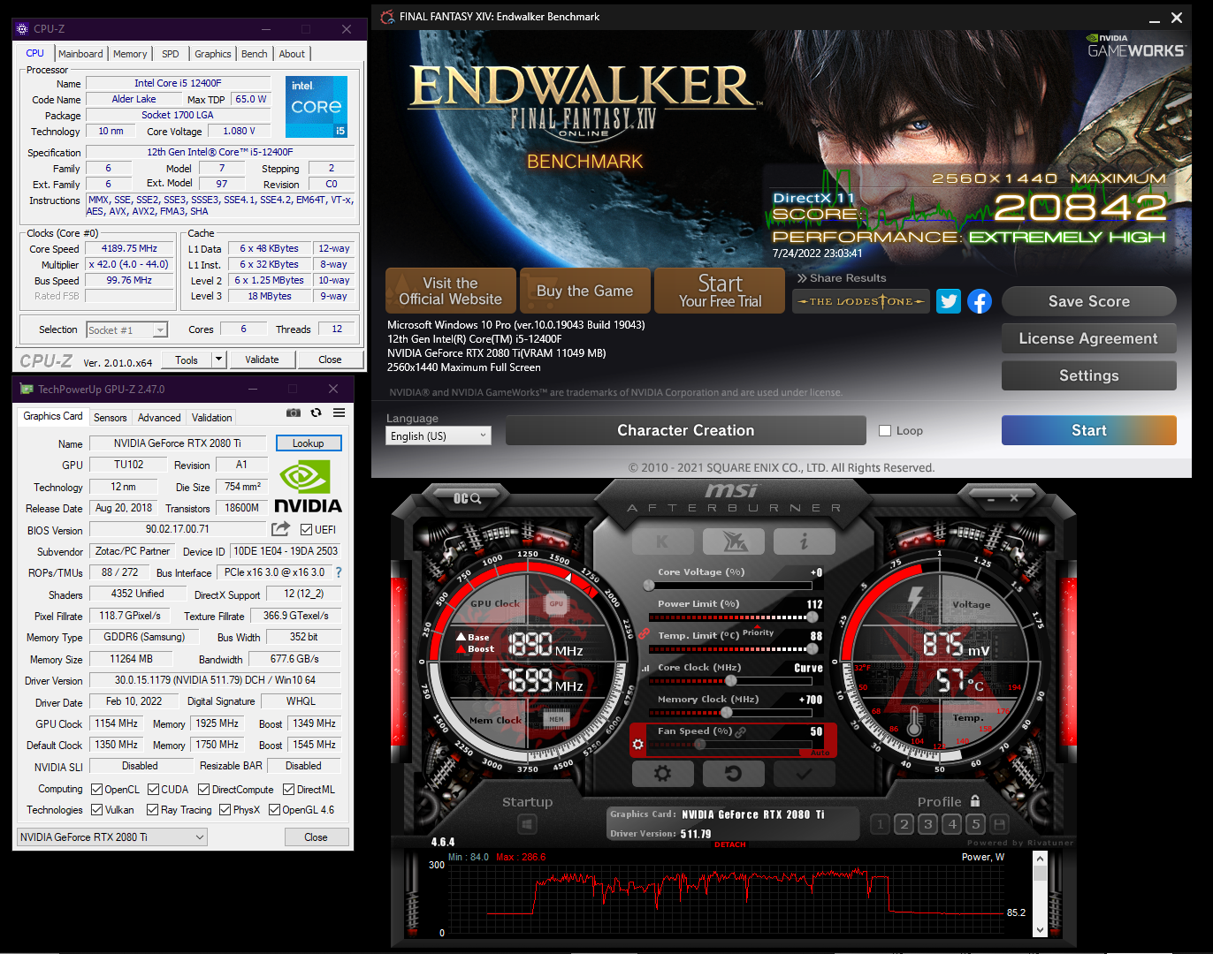Open Character Creation in the benchmark
This screenshot has height=954, width=1213.
click(x=685, y=430)
